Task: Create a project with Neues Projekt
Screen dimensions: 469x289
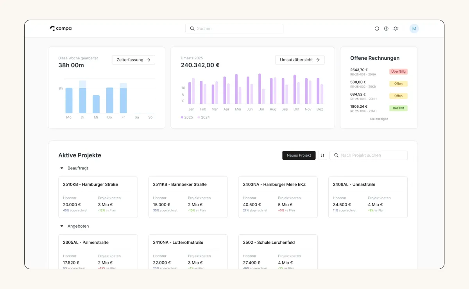Action: click(x=299, y=155)
